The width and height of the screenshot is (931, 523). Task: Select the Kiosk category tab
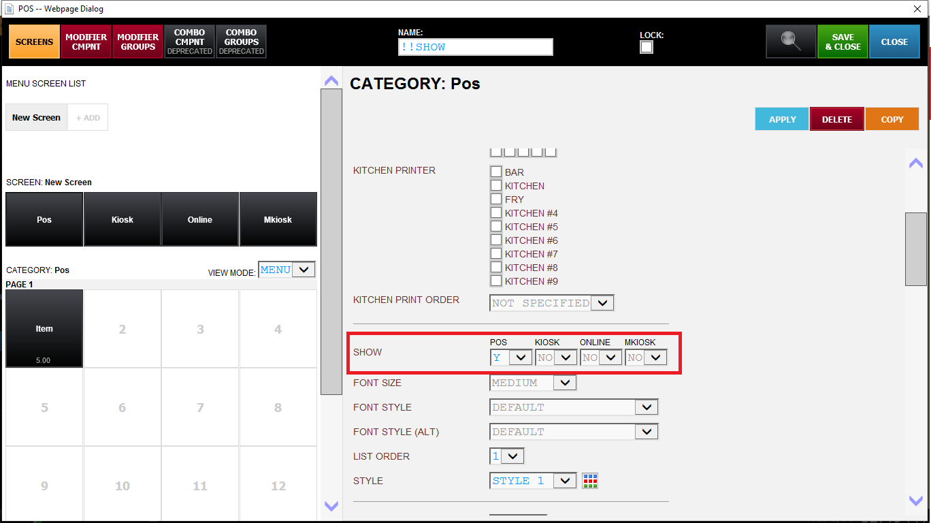point(122,219)
